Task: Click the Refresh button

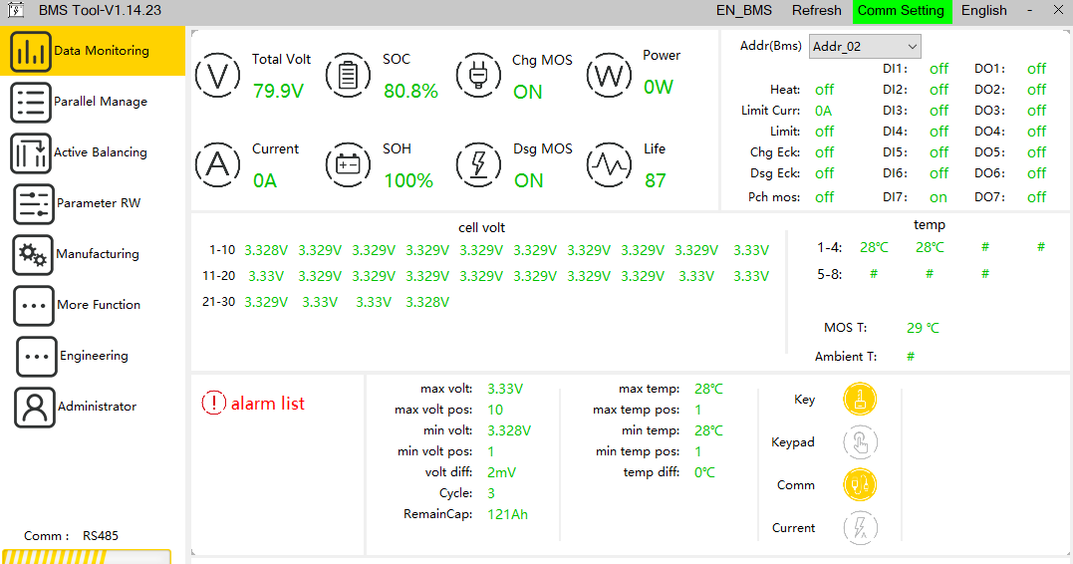Action: coord(816,10)
